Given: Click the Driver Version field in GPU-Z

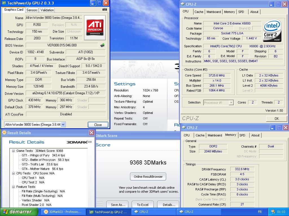Looking at the screenshot, I should tap(66, 93).
